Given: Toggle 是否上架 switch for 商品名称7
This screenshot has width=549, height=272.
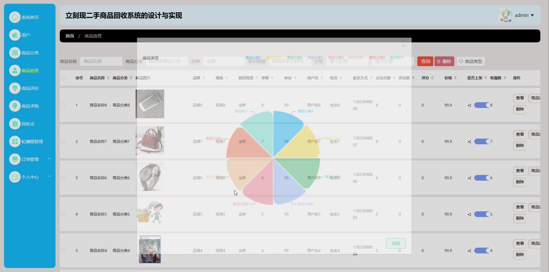Looking at the screenshot, I should tap(482, 141).
